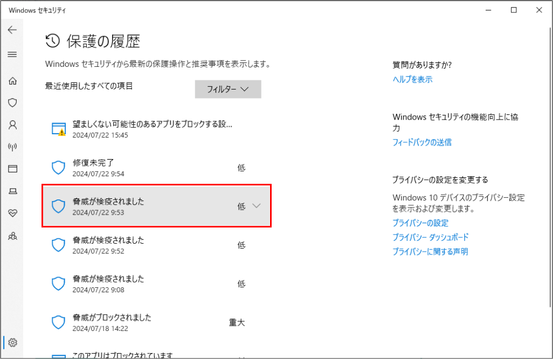Click shield icon of 脅威がブロックされました entry
Image resolution: width=553 pixels, height=359 pixels.
coord(59,322)
